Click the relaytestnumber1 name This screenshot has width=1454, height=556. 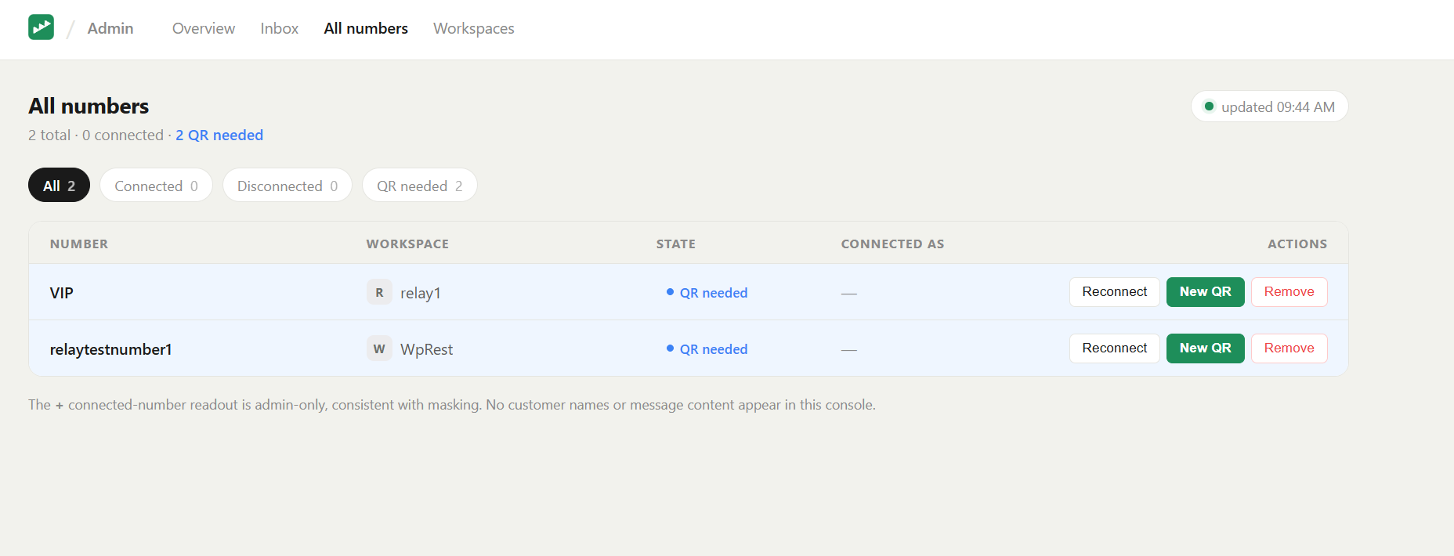(110, 349)
